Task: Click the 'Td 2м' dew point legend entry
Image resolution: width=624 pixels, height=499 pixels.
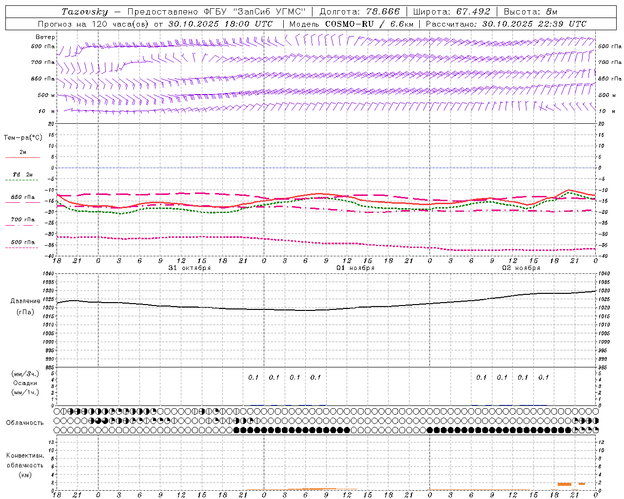Action: [23, 174]
